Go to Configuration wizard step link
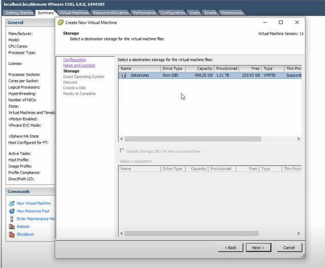Viewport: 325px width, 268px height. coord(75,60)
